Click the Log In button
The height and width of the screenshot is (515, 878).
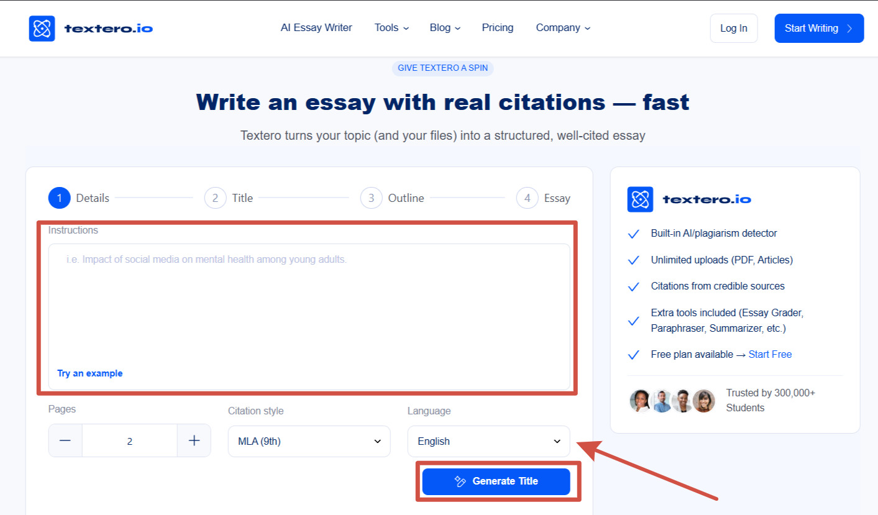click(x=734, y=29)
